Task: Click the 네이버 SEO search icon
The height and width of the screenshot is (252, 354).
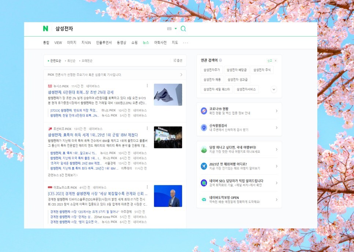Action: point(204,183)
